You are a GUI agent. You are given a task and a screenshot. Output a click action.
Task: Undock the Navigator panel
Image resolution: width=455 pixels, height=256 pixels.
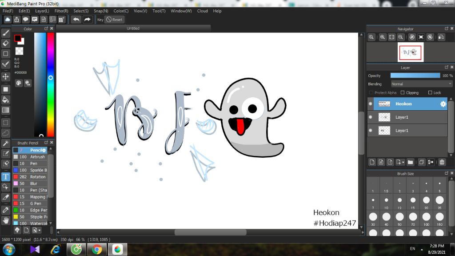click(446, 28)
